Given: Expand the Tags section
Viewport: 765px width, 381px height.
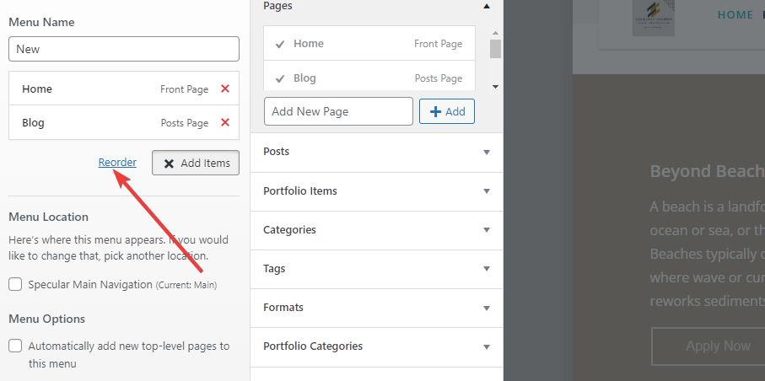Looking at the screenshot, I should pos(376,269).
